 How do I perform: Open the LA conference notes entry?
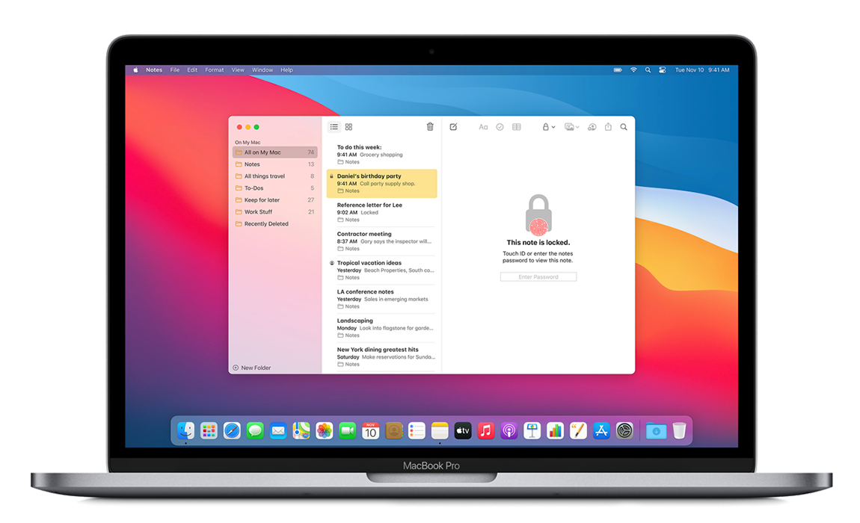(x=381, y=299)
